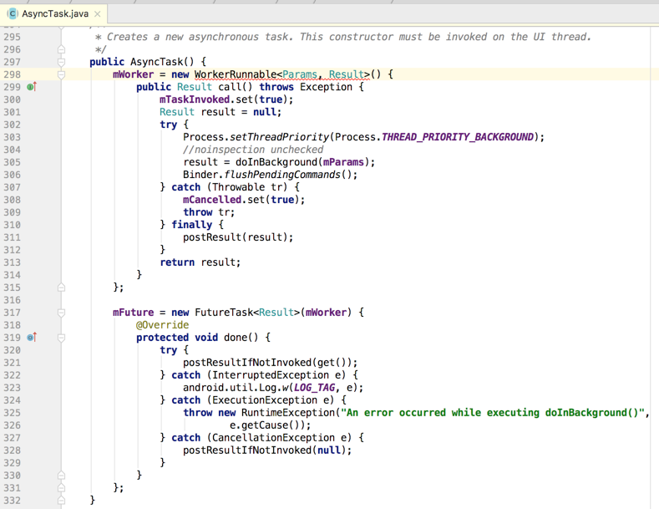The width and height of the screenshot is (659, 509).
Task: Click the //noinspection unchecked comment
Action: pos(253,150)
